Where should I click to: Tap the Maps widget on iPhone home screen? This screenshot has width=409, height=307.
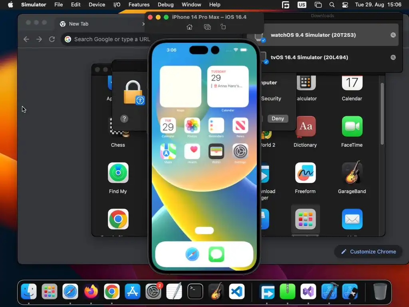tap(181, 87)
